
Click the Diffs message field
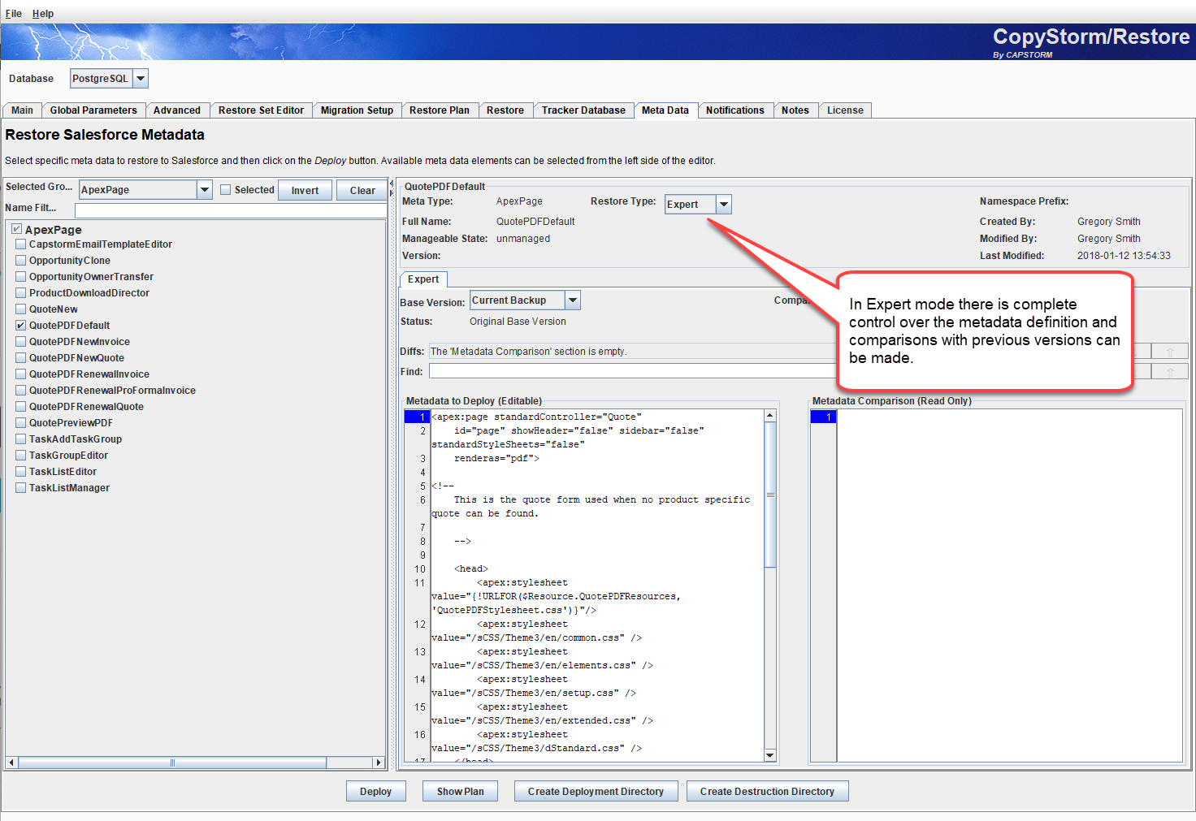[x=632, y=352]
